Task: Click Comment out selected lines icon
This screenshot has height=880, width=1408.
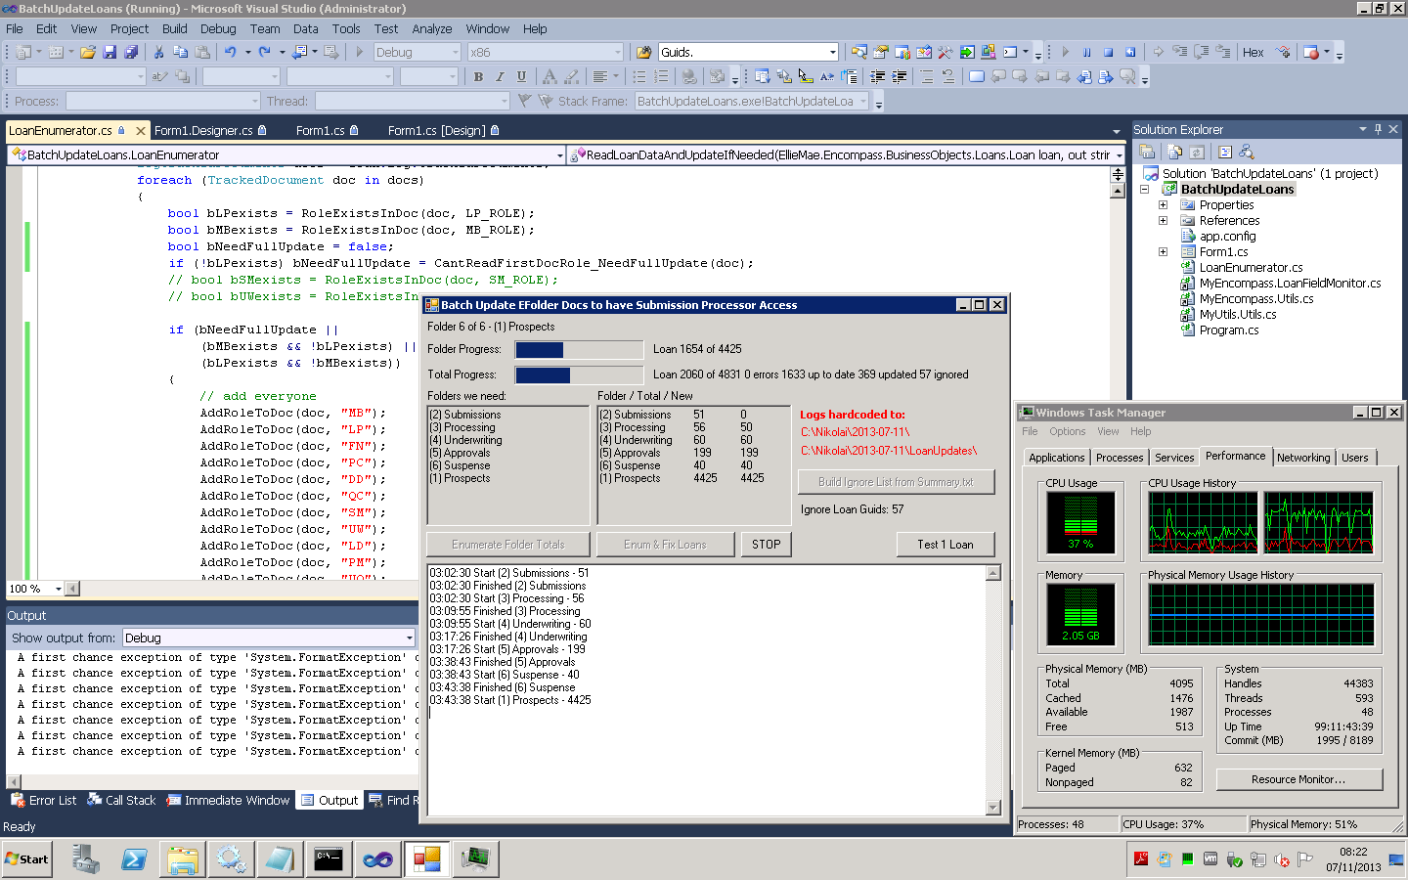Action: click(927, 76)
